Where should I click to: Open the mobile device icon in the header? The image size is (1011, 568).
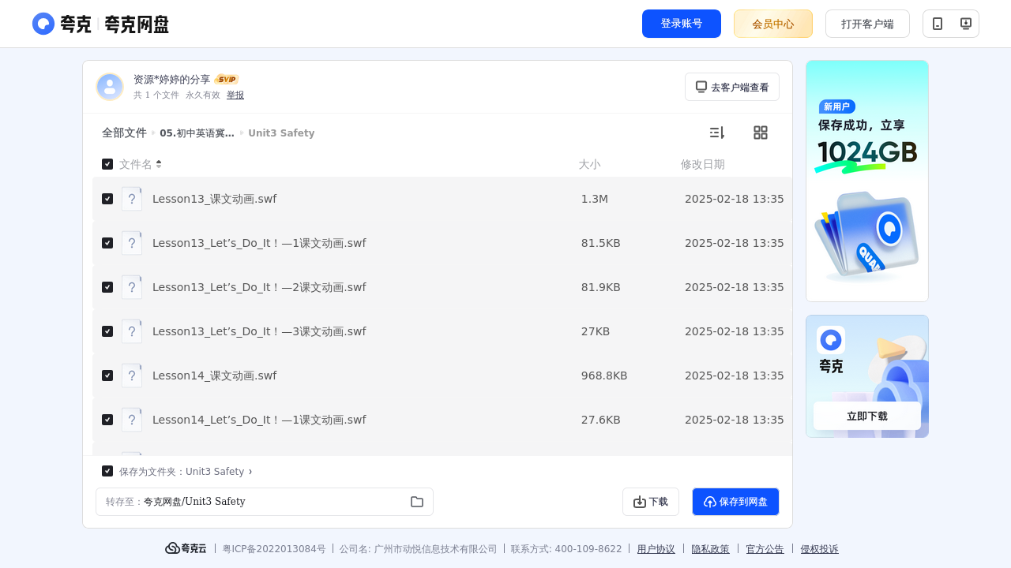click(x=938, y=24)
